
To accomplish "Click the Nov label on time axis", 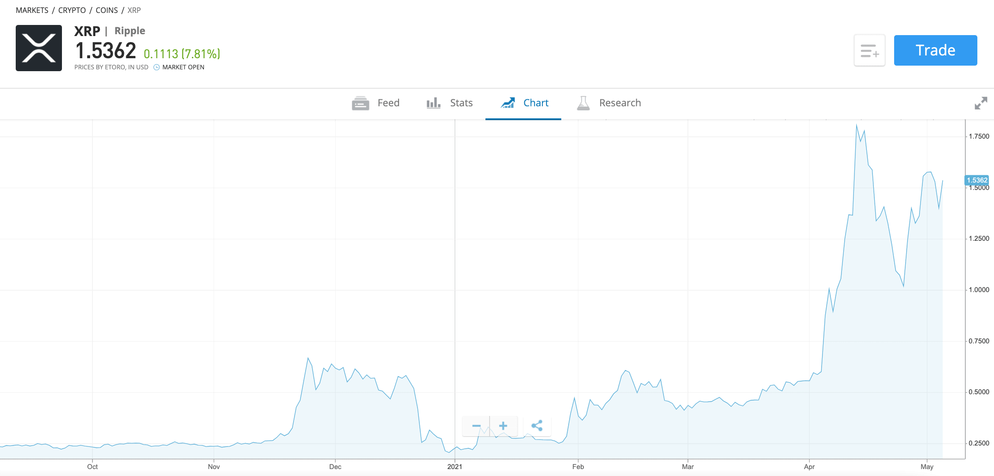I will click(214, 467).
